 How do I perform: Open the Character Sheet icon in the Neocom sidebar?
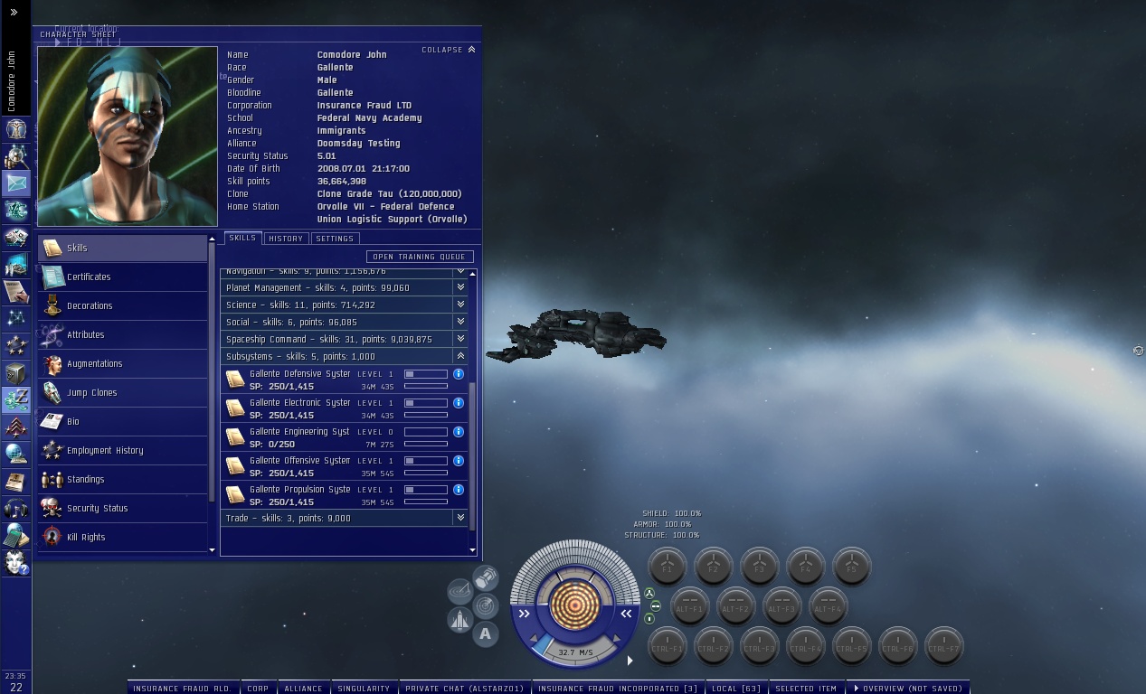pyautogui.click(x=15, y=128)
